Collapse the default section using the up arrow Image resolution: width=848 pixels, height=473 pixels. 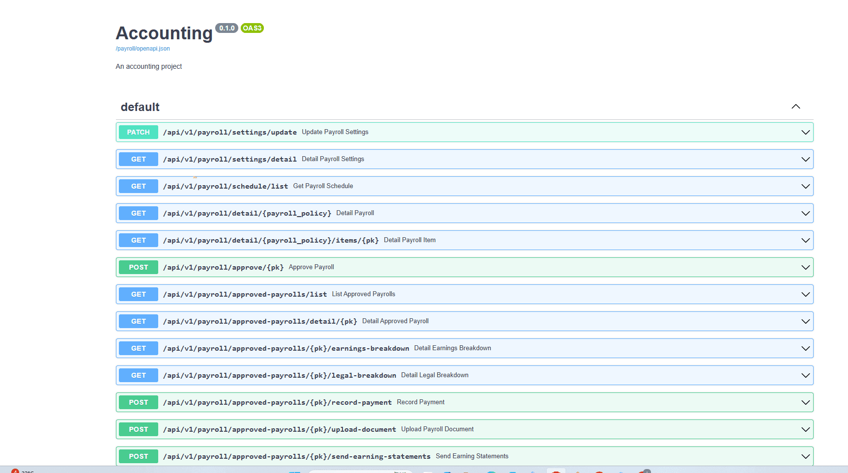(795, 107)
